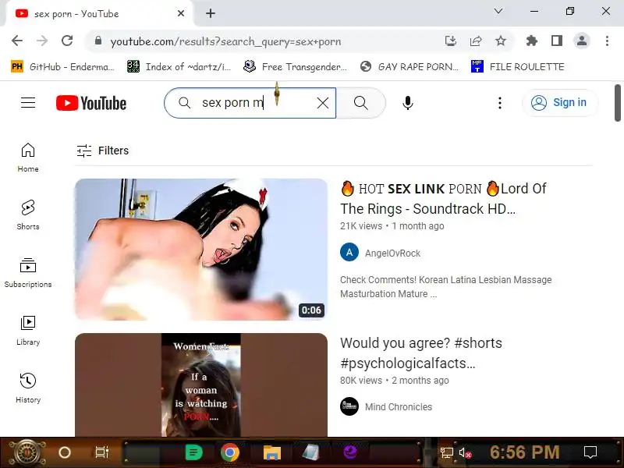
Task: Open the green app icon on taskbar
Action: pos(193,452)
